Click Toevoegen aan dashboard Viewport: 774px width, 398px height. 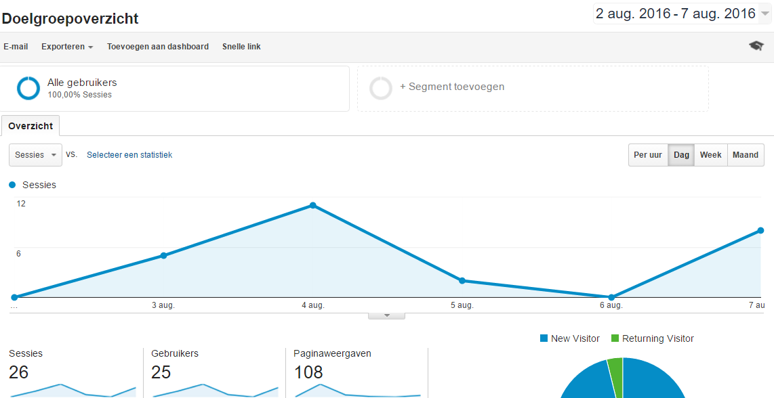tap(158, 47)
